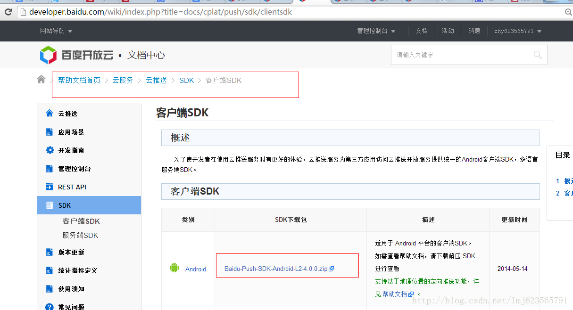
Task: Click the 版本更新 document icon
Action: tap(50, 252)
